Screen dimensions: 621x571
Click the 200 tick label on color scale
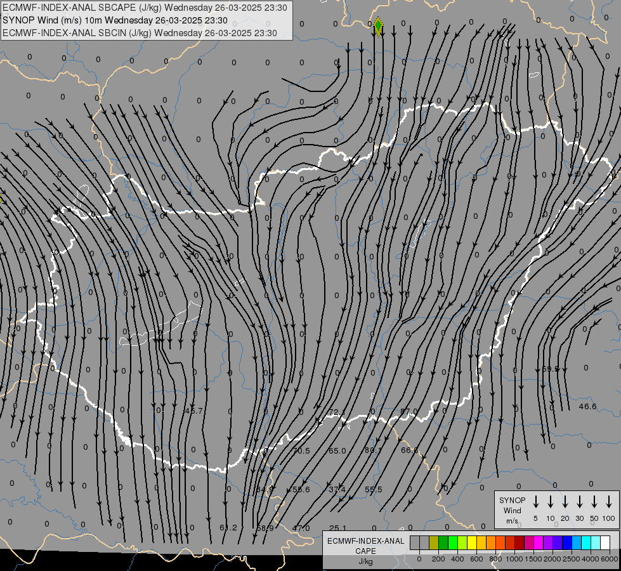(x=438, y=559)
